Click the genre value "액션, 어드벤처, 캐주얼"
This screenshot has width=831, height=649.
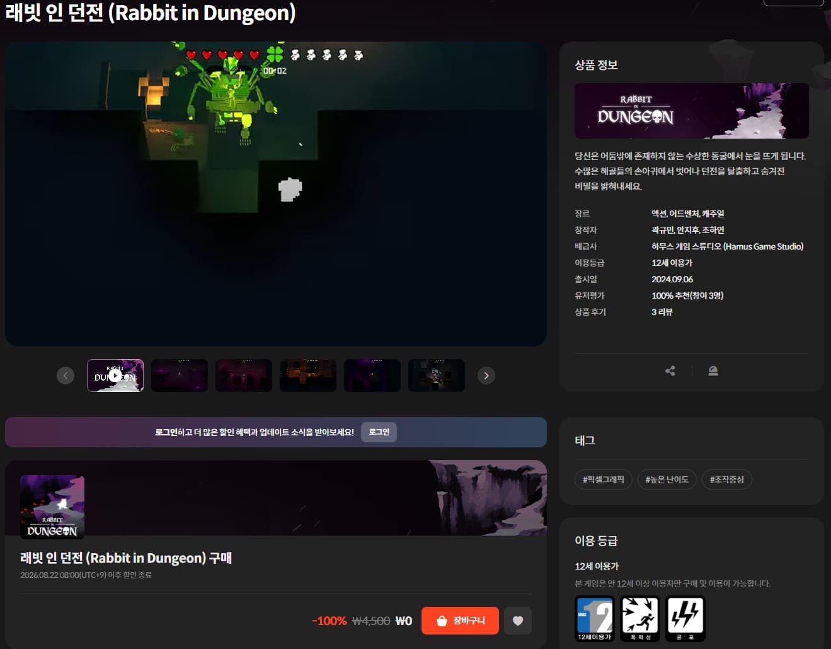coord(688,214)
